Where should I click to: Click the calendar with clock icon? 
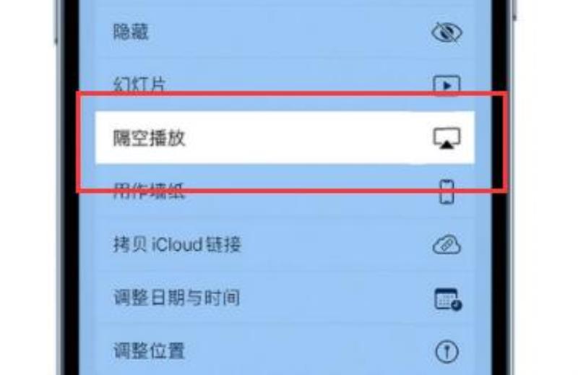click(448, 298)
